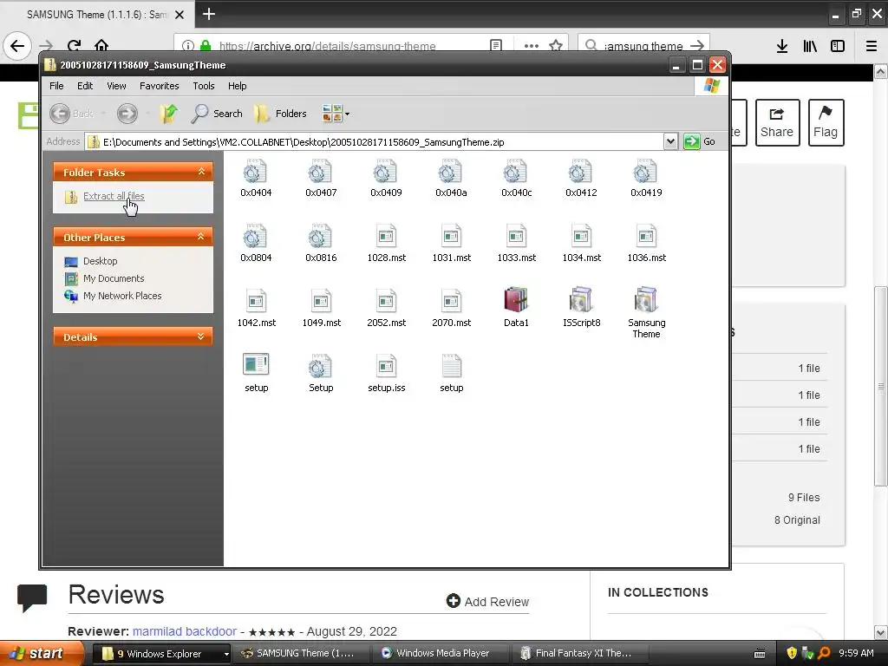Select the 0x0407 file icon

(321, 173)
